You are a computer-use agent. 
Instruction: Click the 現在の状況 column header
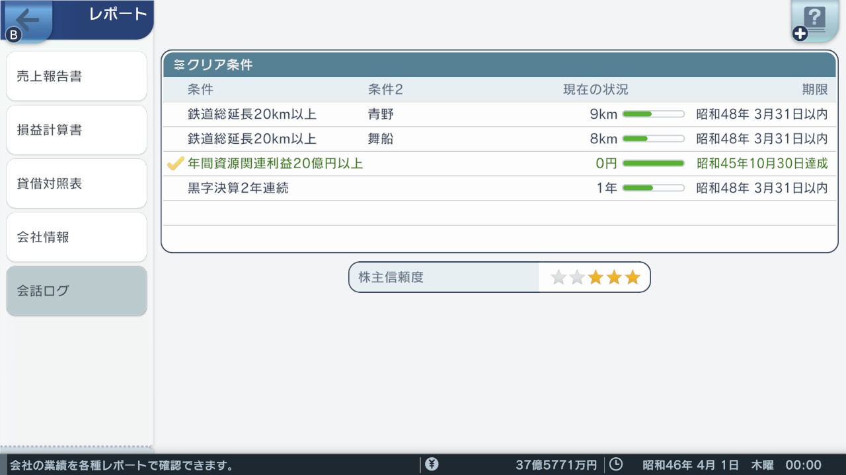596,90
